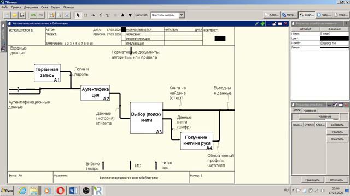Open the Файл menu
Image resolution: width=350 pixels, height=196 pixels.
coord(5,7)
